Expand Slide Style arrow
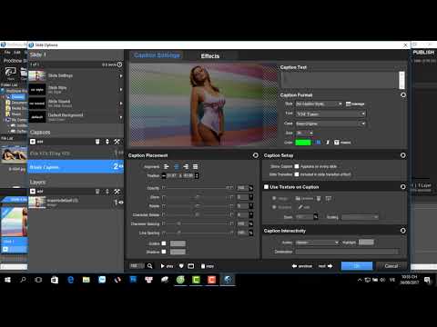437x327 pixels. [121, 90]
